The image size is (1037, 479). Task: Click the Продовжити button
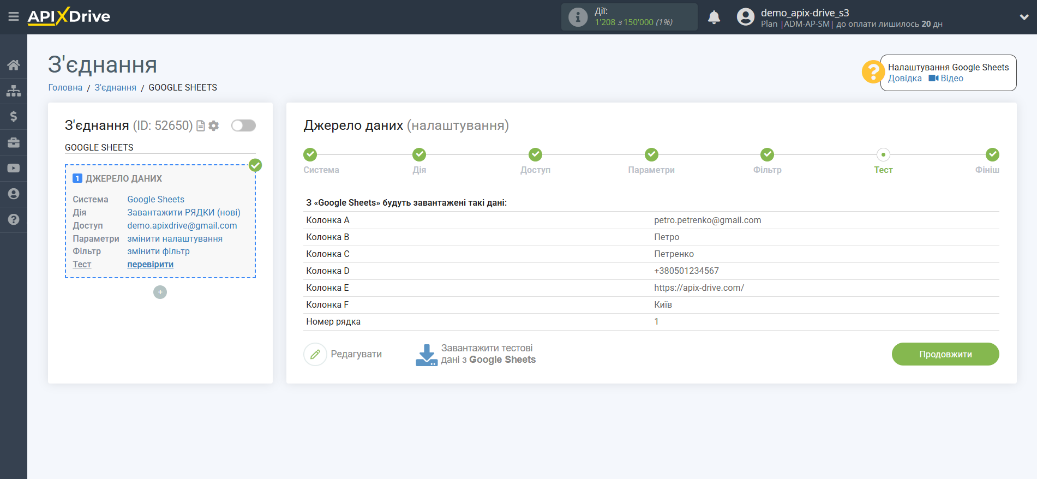click(945, 354)
